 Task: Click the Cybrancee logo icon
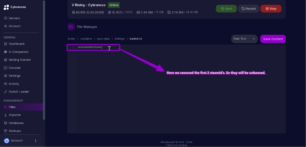(x=6, y=7)
